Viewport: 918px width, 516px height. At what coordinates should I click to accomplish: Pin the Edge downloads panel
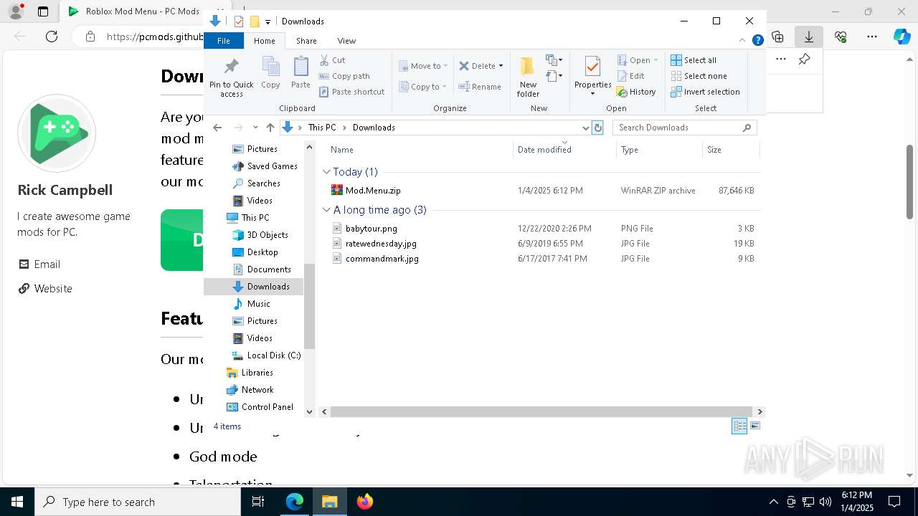click(x=804, y=59)
